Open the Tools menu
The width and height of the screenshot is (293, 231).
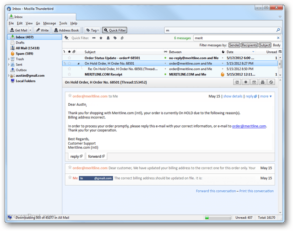(63, 23)
